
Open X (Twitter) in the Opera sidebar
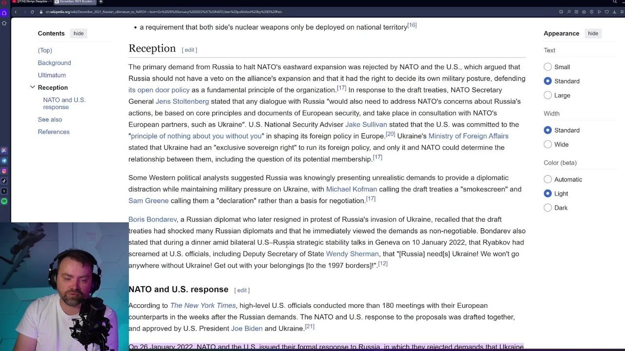click(x=4, y=191)
